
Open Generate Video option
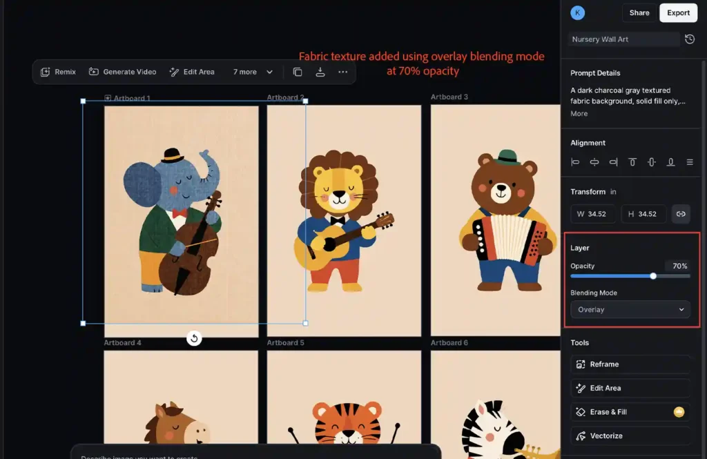point(122,72)
